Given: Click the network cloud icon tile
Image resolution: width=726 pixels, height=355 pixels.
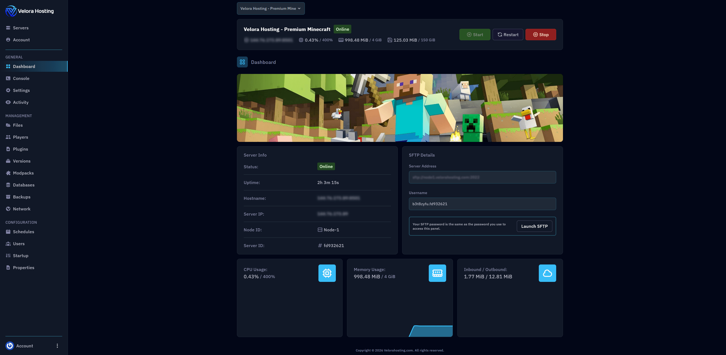Looking at the screenshot, I should [x=547, y=273].
